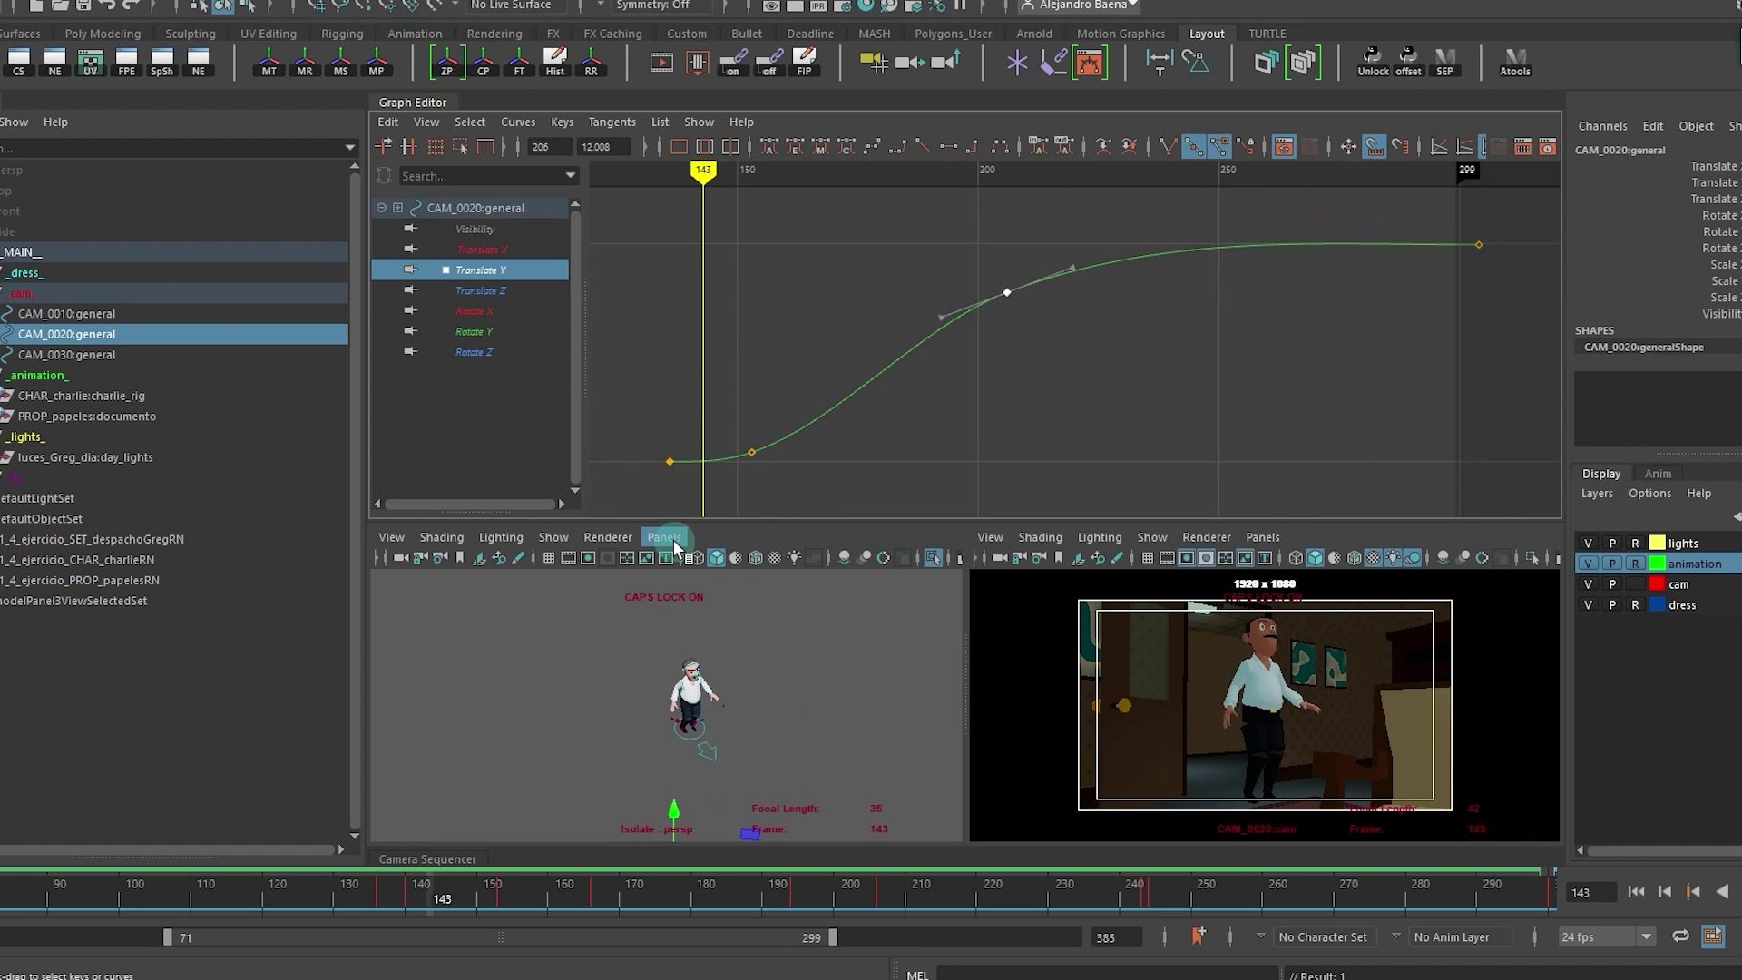1742x980 pixels.
Task: Select CAM_0030:general in the outliner
Action: [66, 355]
